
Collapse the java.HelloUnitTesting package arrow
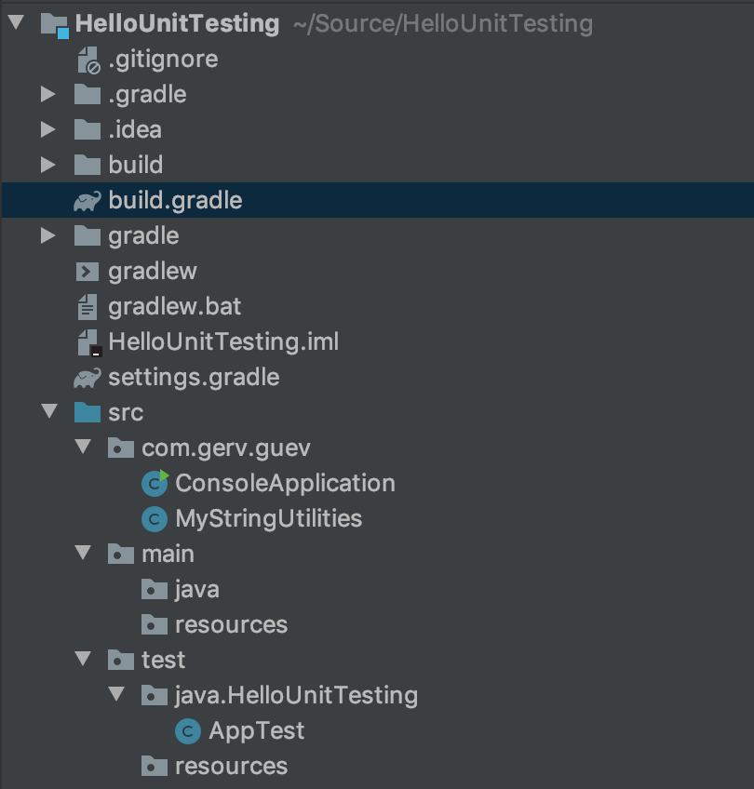coord(116,694)
